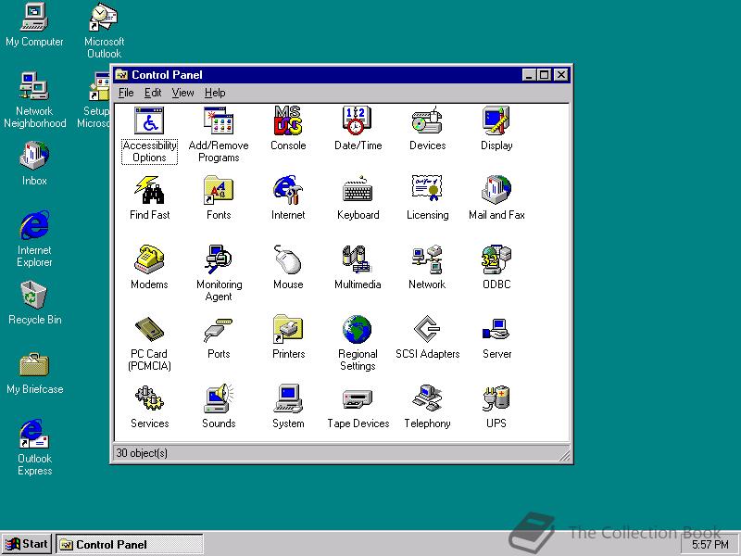Select Internet Explorer desktop icon
Screen dimensions: 741x556
click(x=34, y=239)
